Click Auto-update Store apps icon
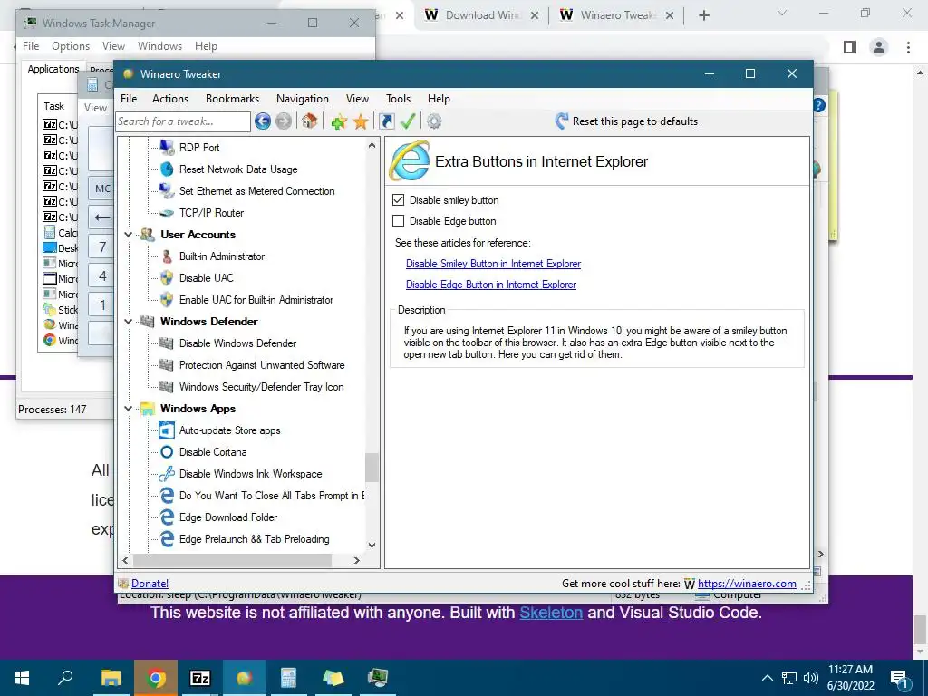This screenshot has width=928, height=696. (167, 430)
